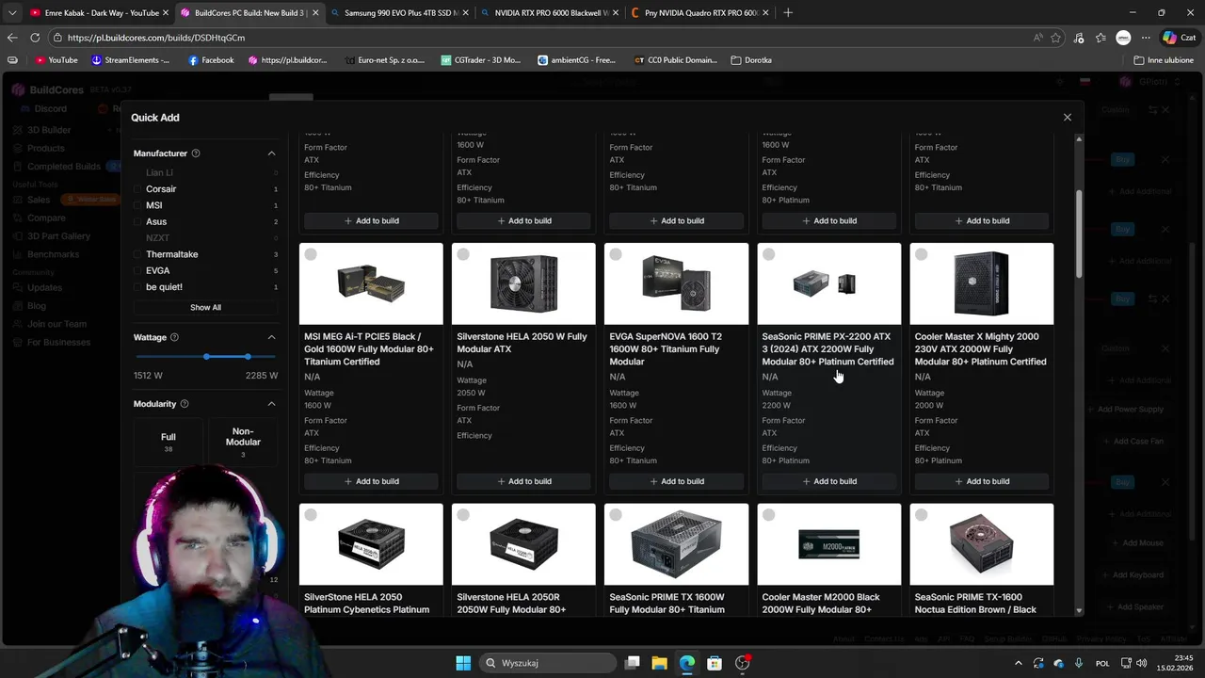1205x678 pixels.
Task: Select the MSI MEG Ai-T PCIE5 compare circle
Action: click(311, 254)
